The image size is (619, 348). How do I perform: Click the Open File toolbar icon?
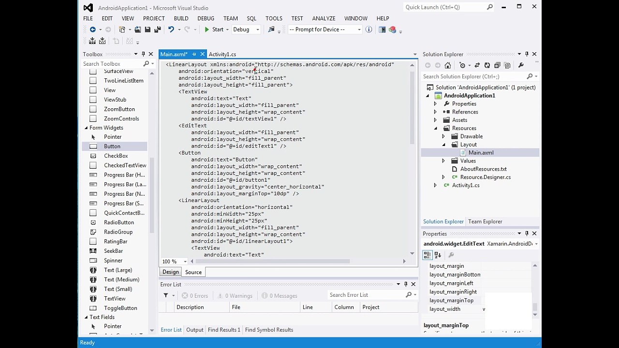point(138,29)
